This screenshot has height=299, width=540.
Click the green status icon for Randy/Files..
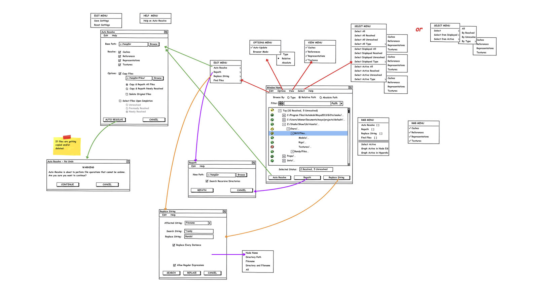[x=272, y=152]
